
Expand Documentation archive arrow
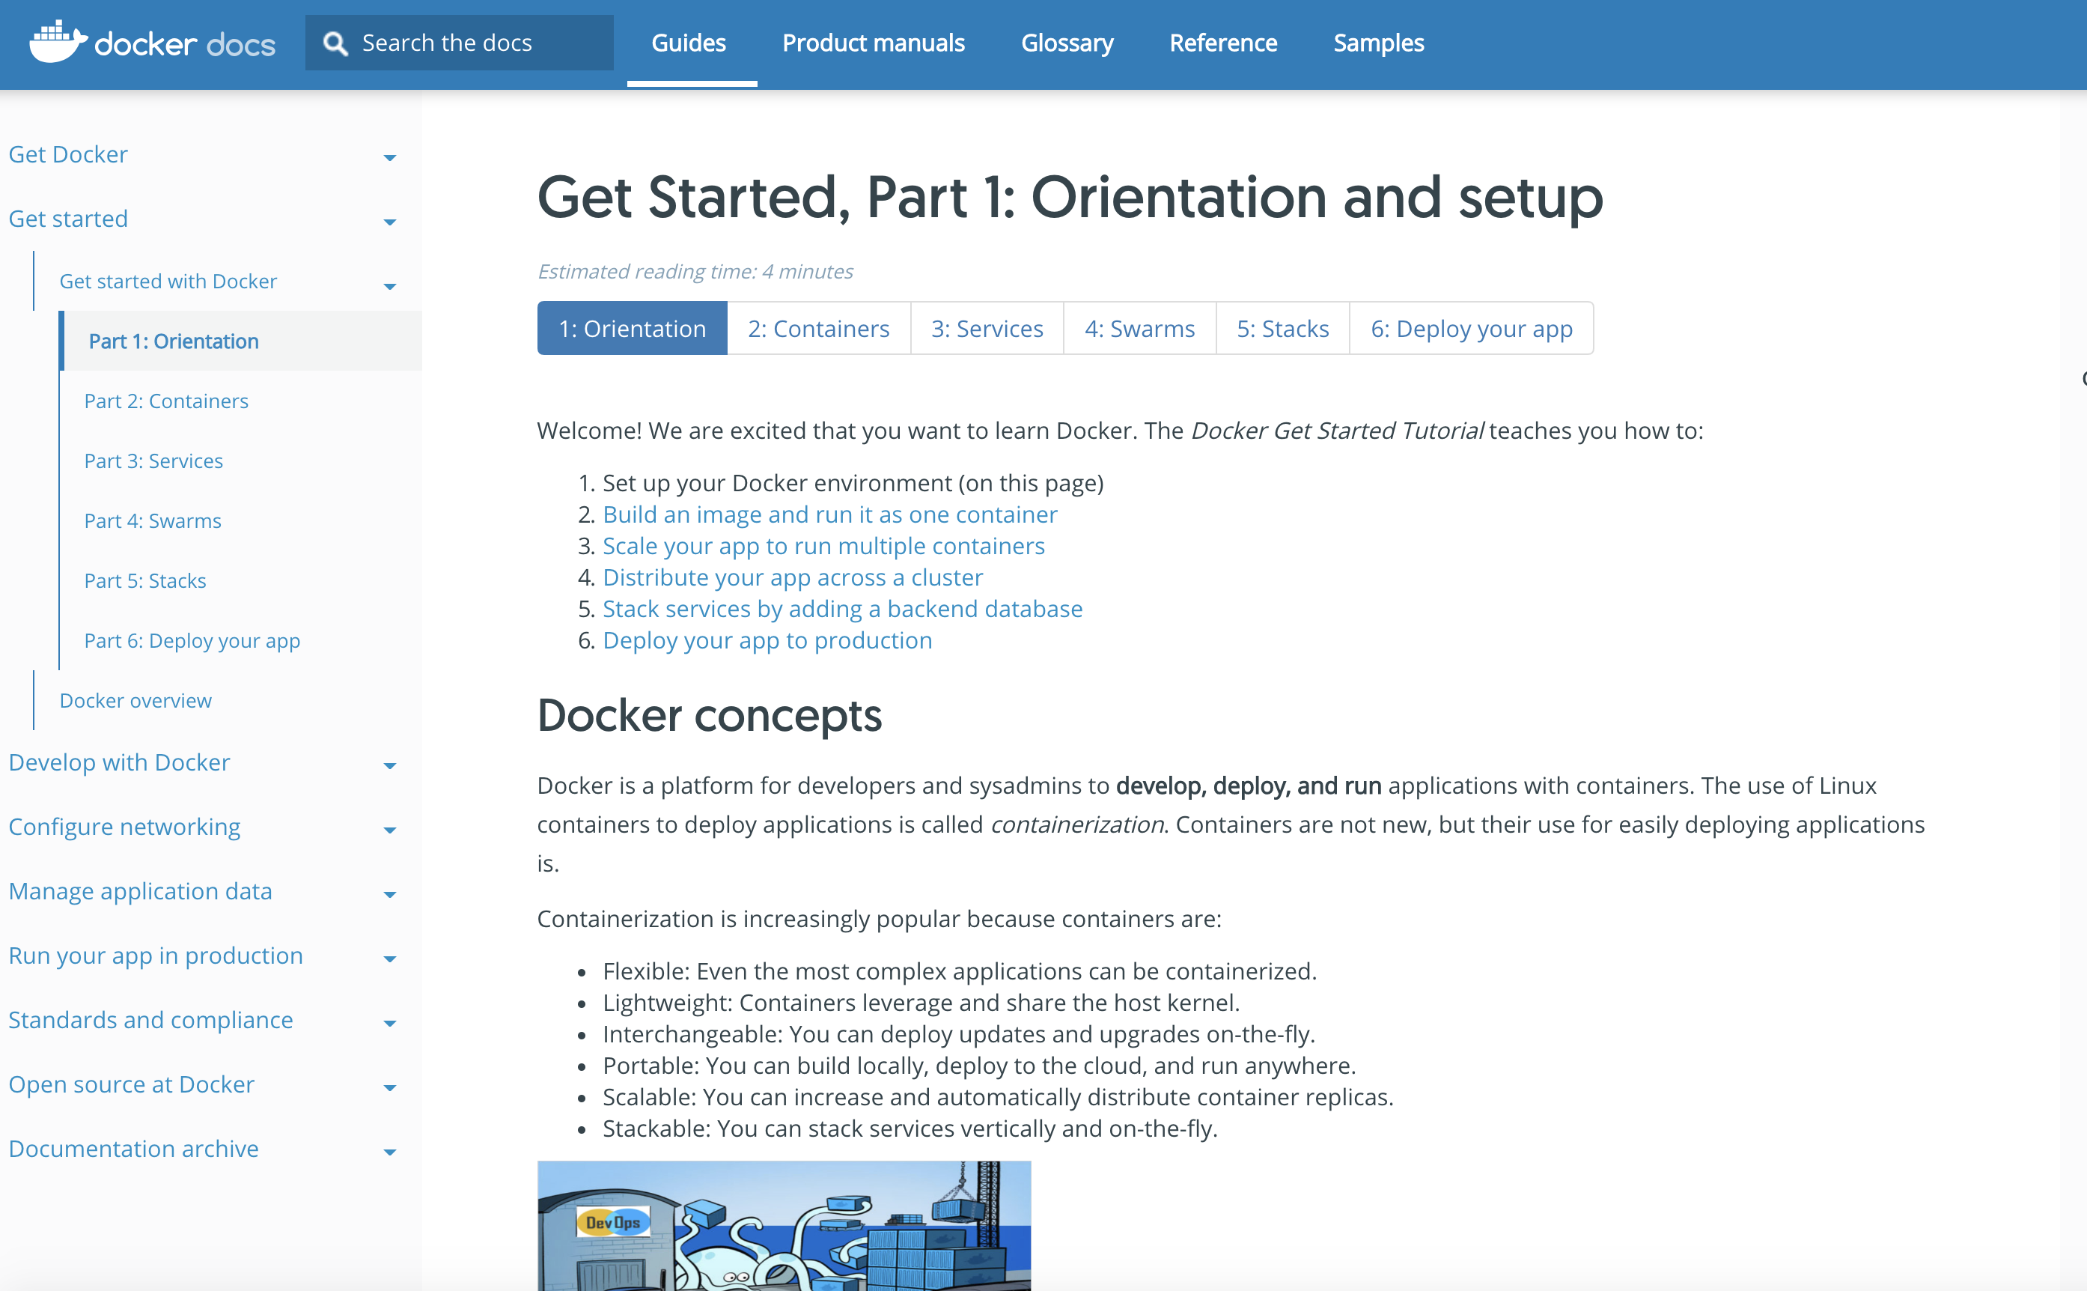click(390, 1152)
